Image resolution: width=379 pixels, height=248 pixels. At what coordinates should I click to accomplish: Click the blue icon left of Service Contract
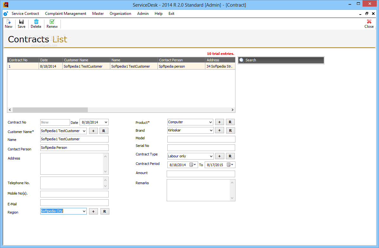click(6, 14)
